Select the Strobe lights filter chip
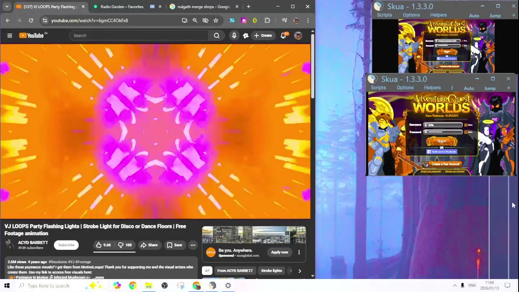 271,271
